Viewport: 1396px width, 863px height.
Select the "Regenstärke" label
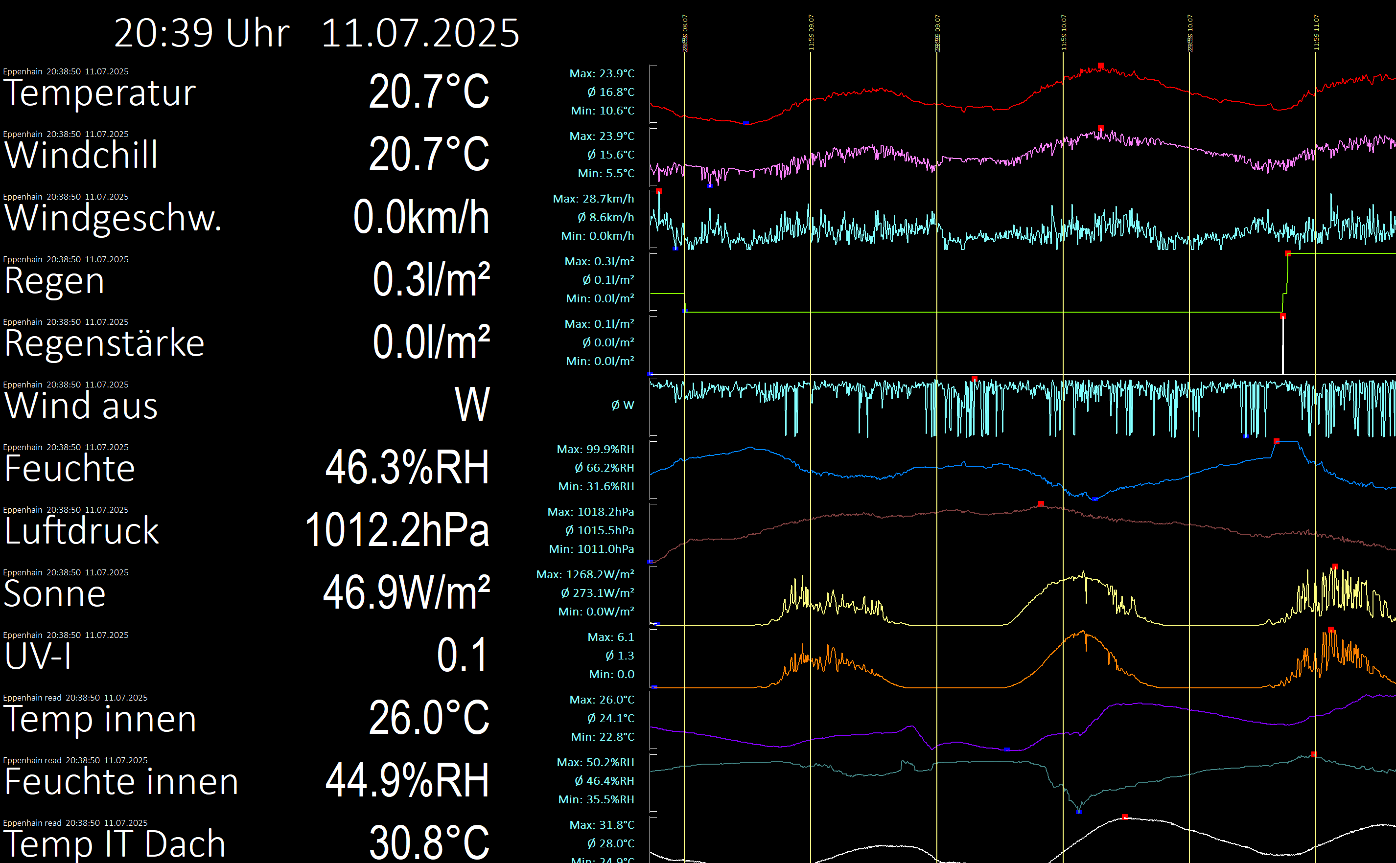point(104,343)
